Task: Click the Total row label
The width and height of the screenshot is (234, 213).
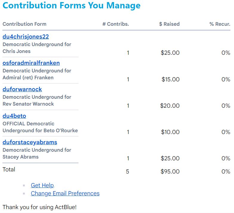Action: [x=9, y=170]
